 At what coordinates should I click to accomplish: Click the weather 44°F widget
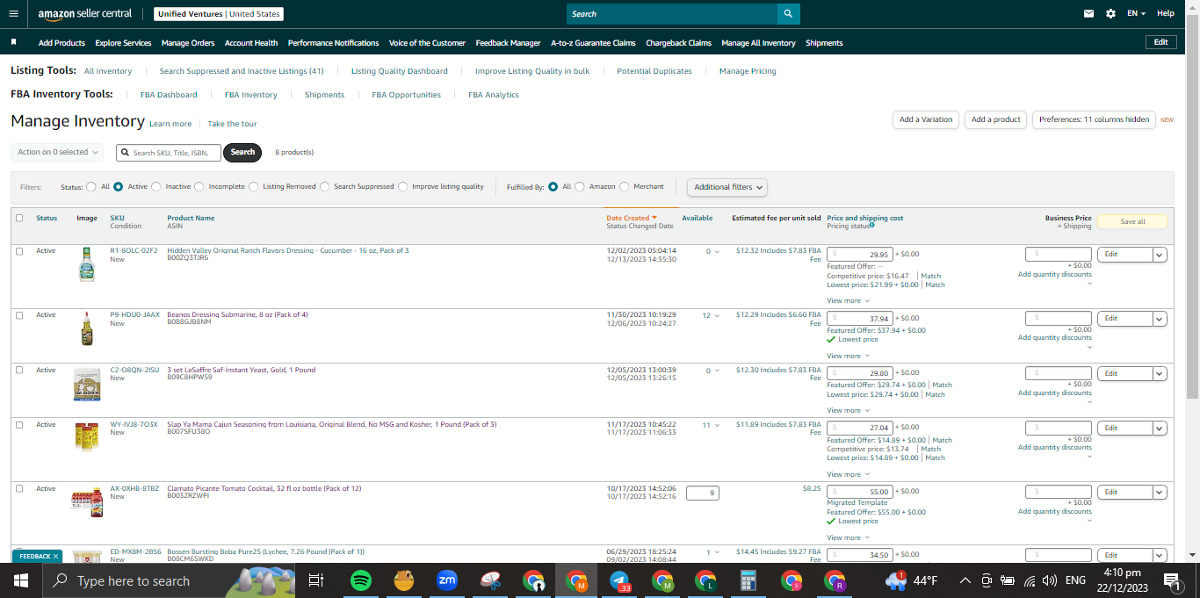(x=912, y=580)
